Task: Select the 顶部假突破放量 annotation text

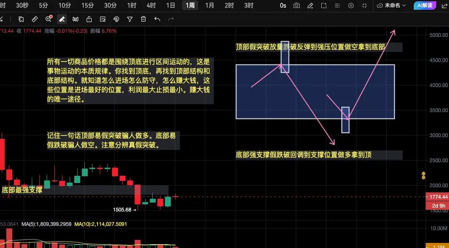Action: pyautogui.click(x=319, y=47)
